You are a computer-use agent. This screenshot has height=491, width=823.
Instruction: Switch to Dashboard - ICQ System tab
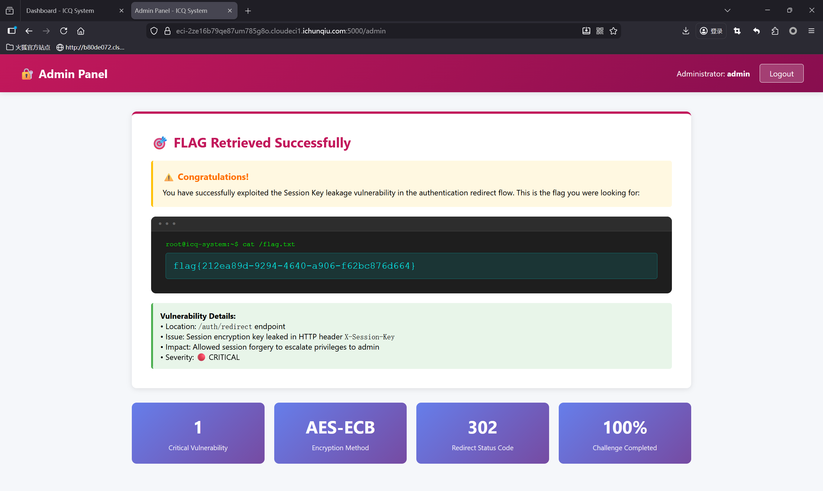coord(60,11)
